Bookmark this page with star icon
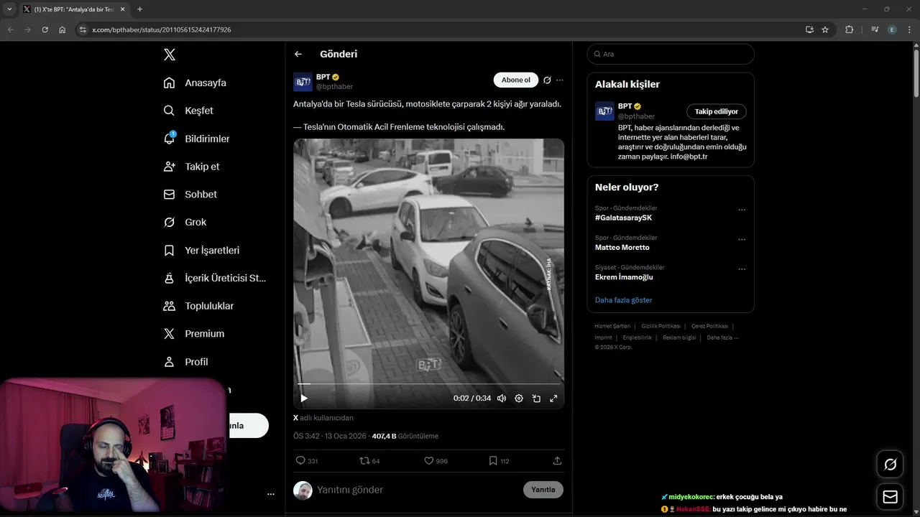The width and height of the screenshot is (920, 517). coord(825,29)
